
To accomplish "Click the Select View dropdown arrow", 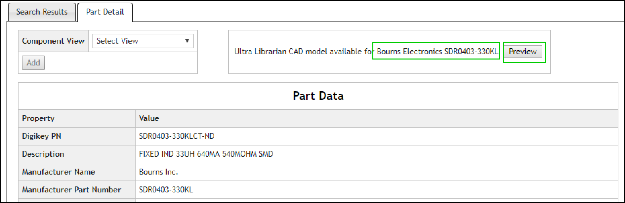I will tap(187, 41).
